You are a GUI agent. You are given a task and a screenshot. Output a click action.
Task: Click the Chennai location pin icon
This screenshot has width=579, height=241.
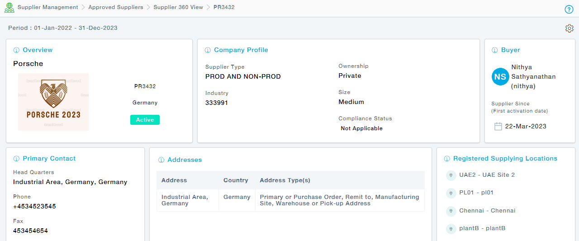click(451, 211)
